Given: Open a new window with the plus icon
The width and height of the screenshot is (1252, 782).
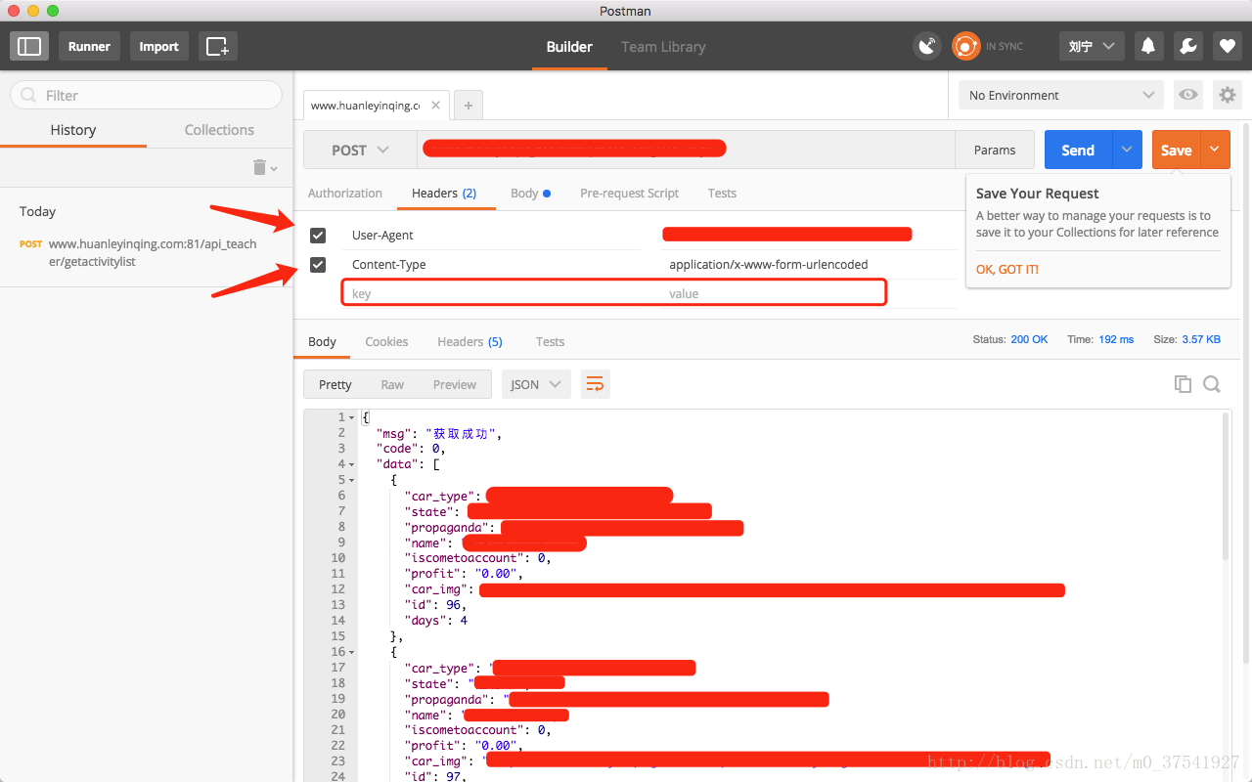Looking at the screenshot, I should tap(217, 46).
